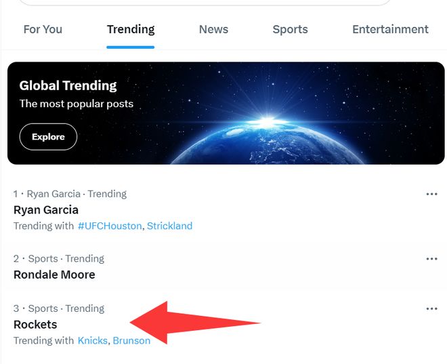Open more options for Rondale Moore trend

(431, 259)
